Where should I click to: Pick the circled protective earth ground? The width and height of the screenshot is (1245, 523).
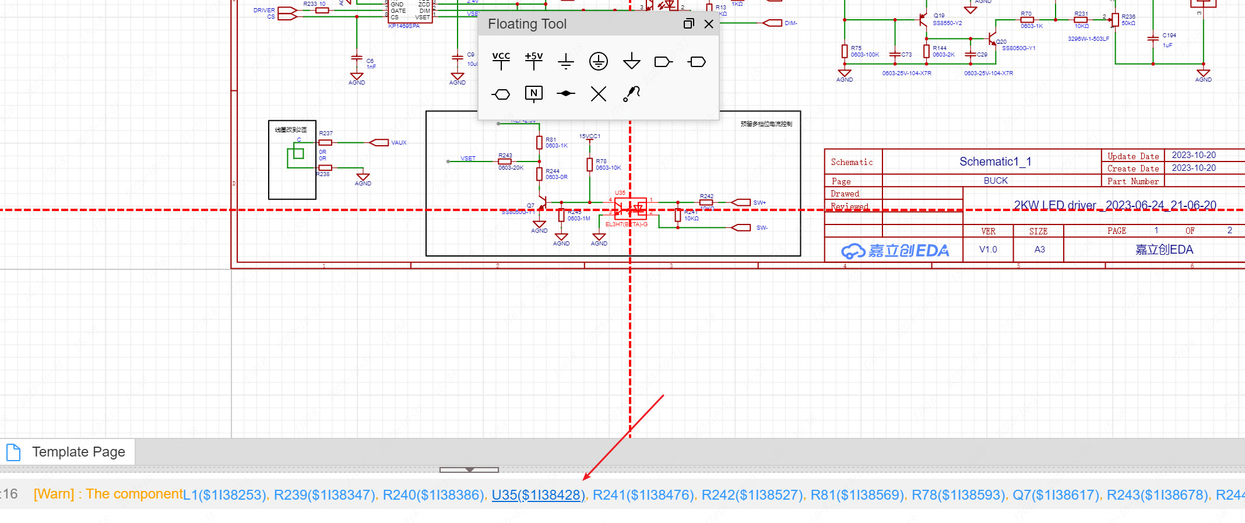point(598,61)
